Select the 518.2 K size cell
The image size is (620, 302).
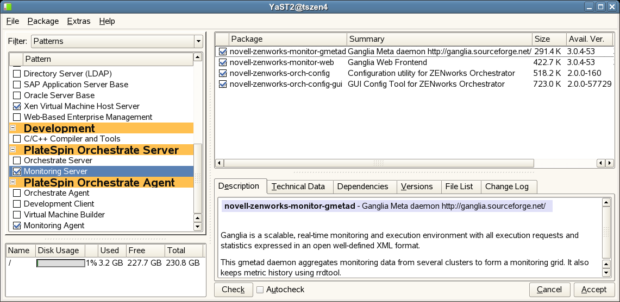coord(548,73)
